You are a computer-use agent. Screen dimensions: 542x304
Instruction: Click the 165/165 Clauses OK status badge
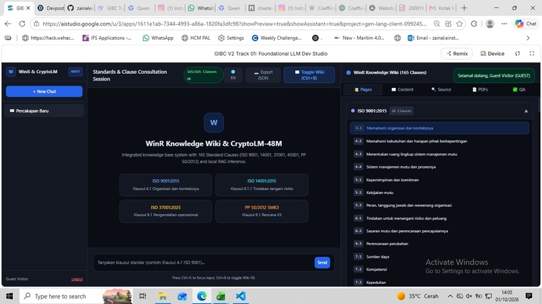tap(203, 75)
